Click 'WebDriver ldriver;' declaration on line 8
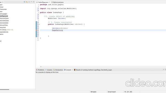166x93 pixels. tap(57, 18)
